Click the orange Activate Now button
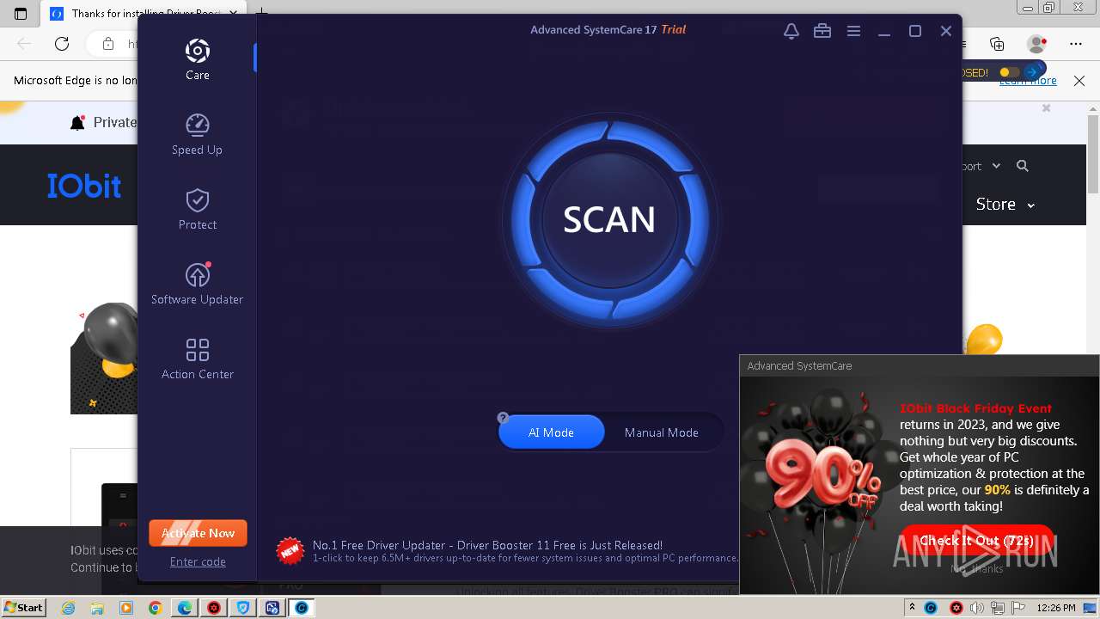This screenshot has width=1100, height=619. click(198, 533)
